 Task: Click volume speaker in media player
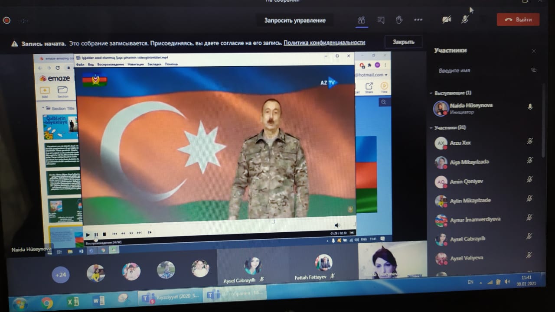[337, 225]
